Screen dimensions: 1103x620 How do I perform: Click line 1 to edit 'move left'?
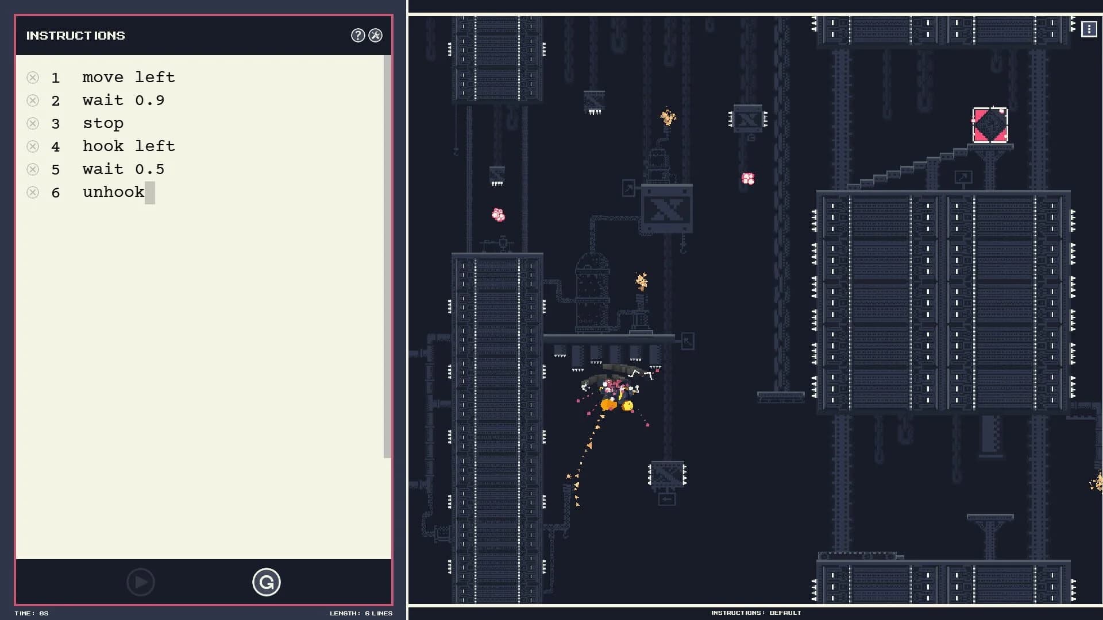129,77
